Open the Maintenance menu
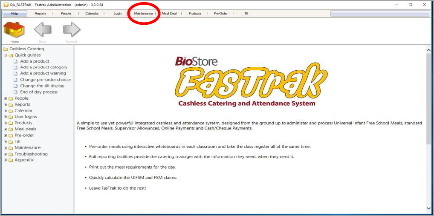The height and width of the screenshot is (216, 434). coord(143,13)
